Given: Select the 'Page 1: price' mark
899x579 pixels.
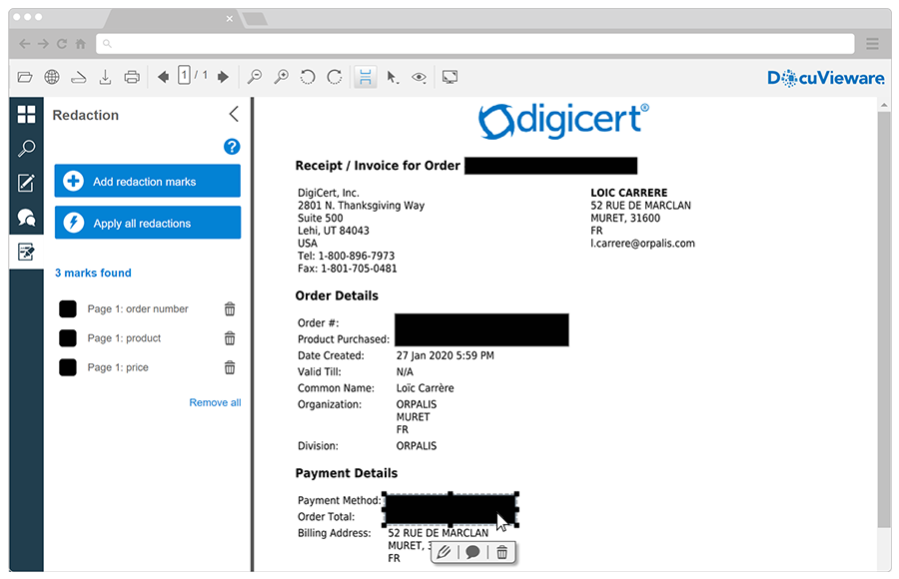Looking at the screenshot, I should (118, 367).
